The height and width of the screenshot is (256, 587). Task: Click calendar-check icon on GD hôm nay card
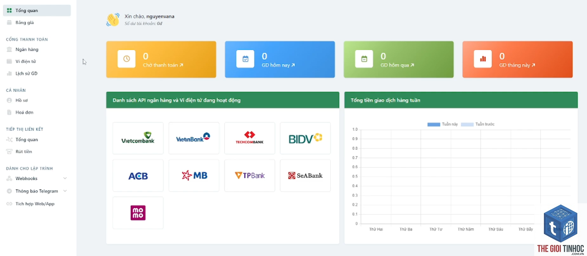245,59
